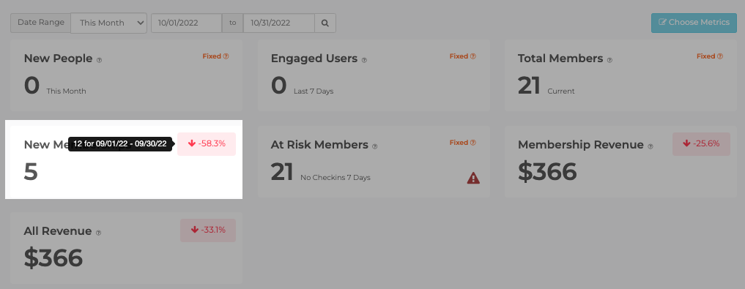This screenshot has width=745, height=289.
Task: Click the Date Range label button
Action: 41,23
